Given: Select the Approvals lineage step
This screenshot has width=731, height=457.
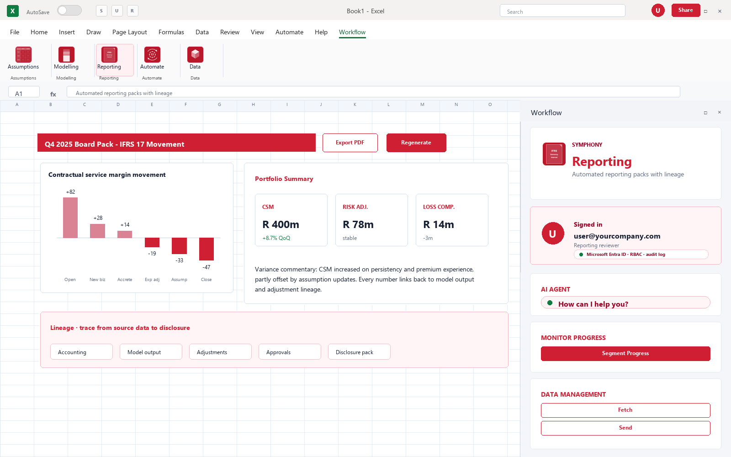Looking at the screenshot, I should (x=290, y=352).
